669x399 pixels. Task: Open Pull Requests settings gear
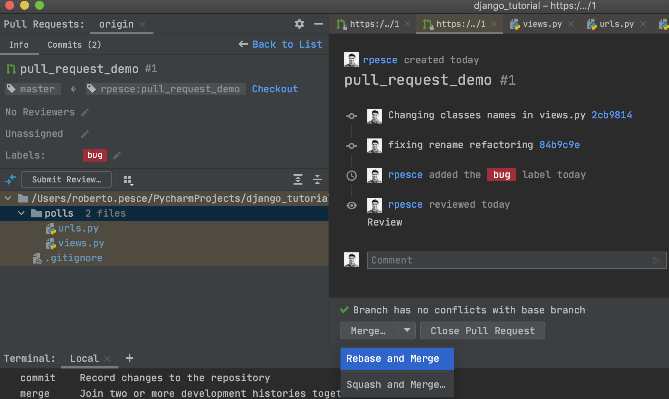click(x=299, y=24)
